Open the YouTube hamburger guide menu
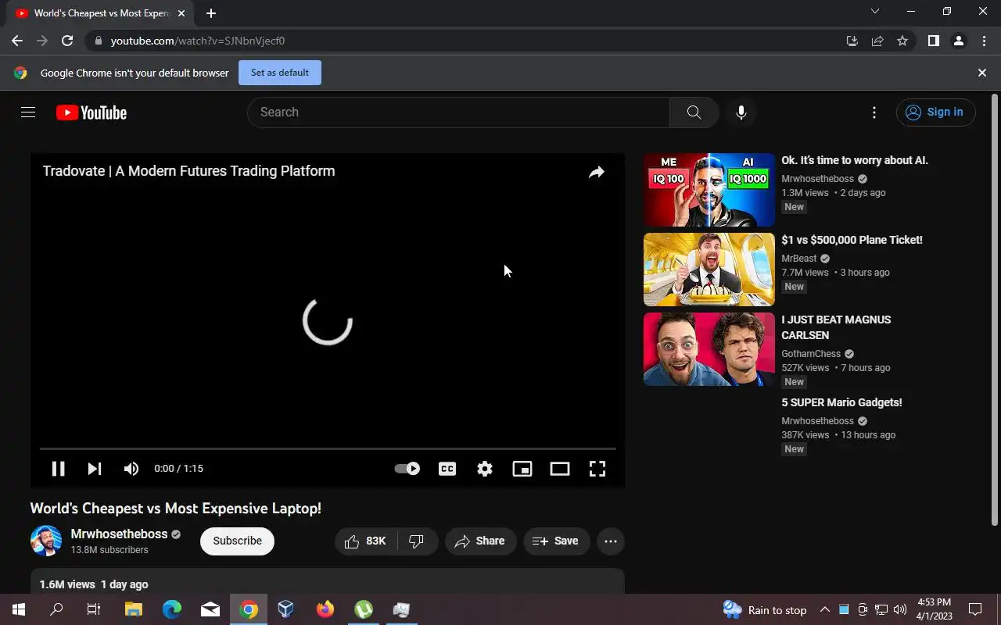 coord(28,112)
